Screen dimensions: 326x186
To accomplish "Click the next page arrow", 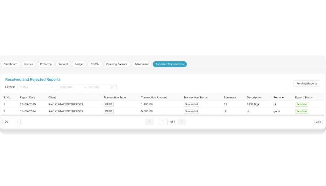I will coord(181,121).
